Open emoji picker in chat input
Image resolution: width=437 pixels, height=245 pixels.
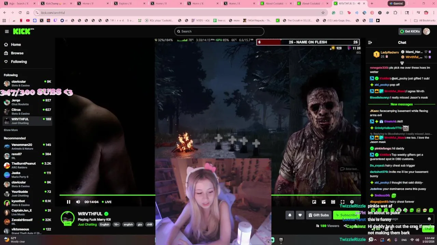[429, 219]
